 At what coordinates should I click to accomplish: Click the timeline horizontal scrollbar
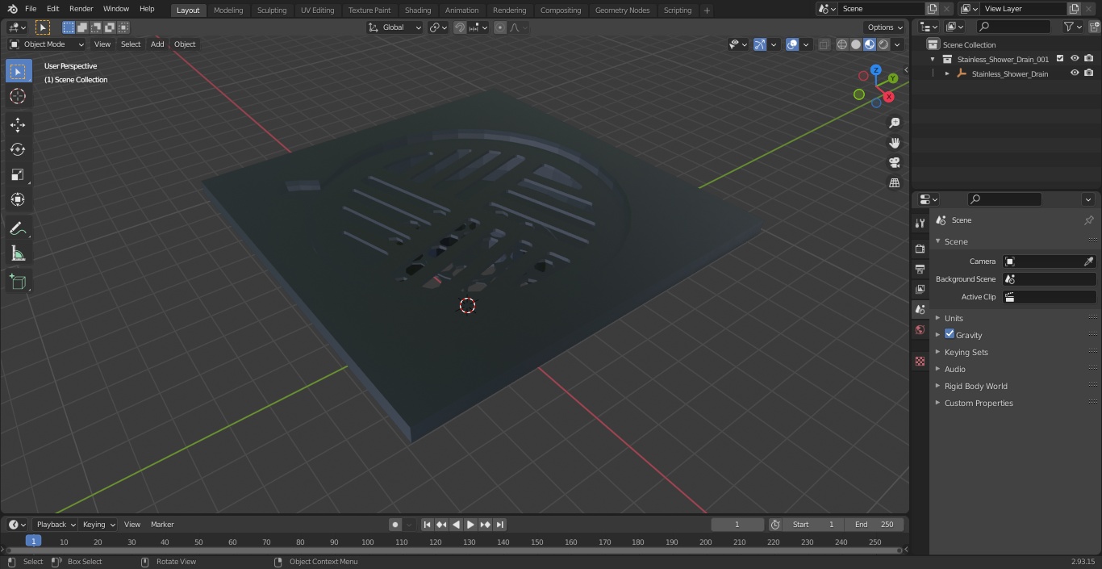pyautogui.click(x=453, y=550)
